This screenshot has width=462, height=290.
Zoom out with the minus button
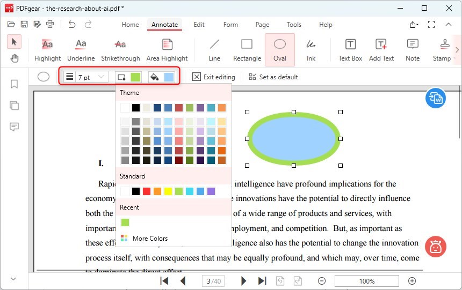coord(322,281)
